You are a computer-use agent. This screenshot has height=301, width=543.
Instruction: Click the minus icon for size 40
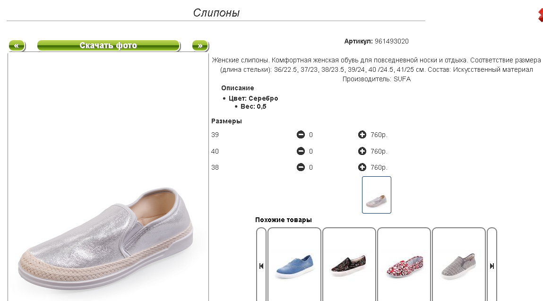click(301, 151)
